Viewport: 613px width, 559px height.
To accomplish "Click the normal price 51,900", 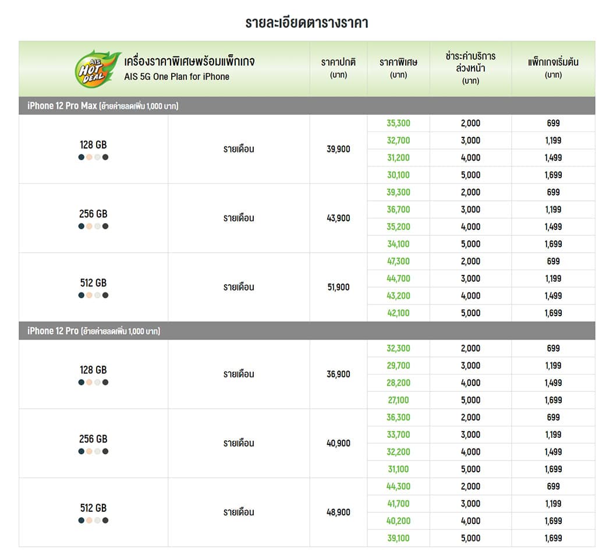I will point(339,287).
